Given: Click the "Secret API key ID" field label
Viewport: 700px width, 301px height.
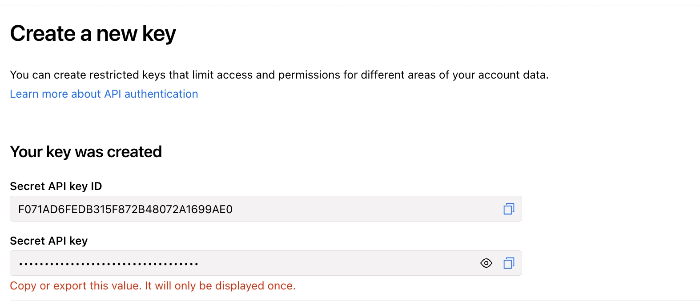Looking at the screenshot, I should pos(56,186).
